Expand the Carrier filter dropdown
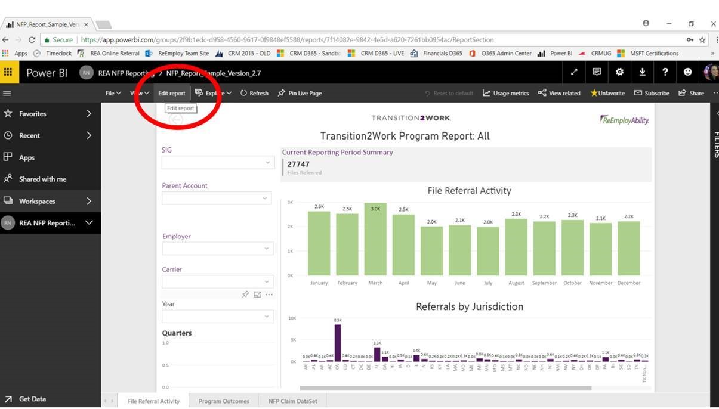 coord(267,281)
